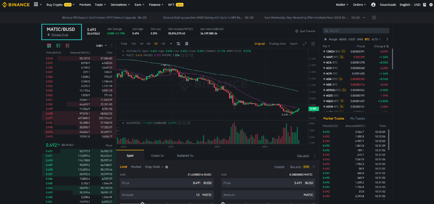Open the trade panel three-dot menu beside Fee Level

click(315, 156)
